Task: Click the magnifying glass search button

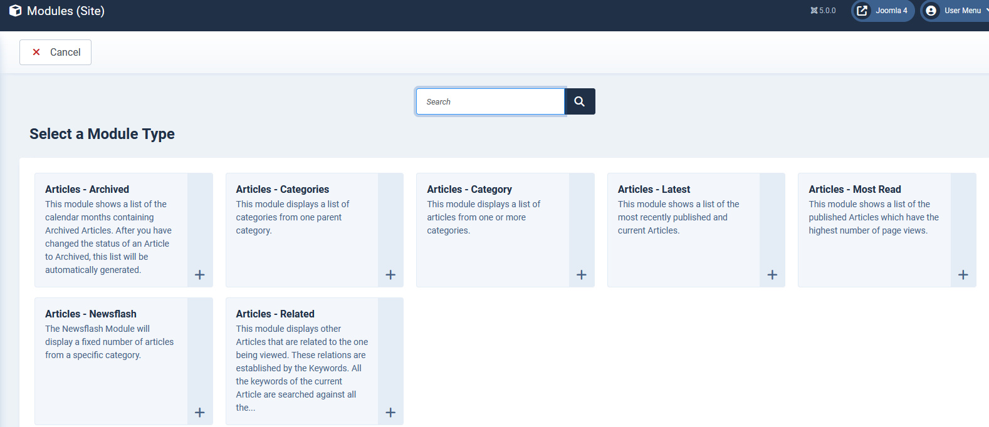Action: click(x=580, y=101)
